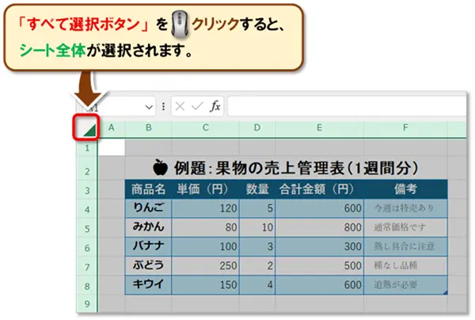Click the three-dot handle beside Name Box

coord(164,106)
